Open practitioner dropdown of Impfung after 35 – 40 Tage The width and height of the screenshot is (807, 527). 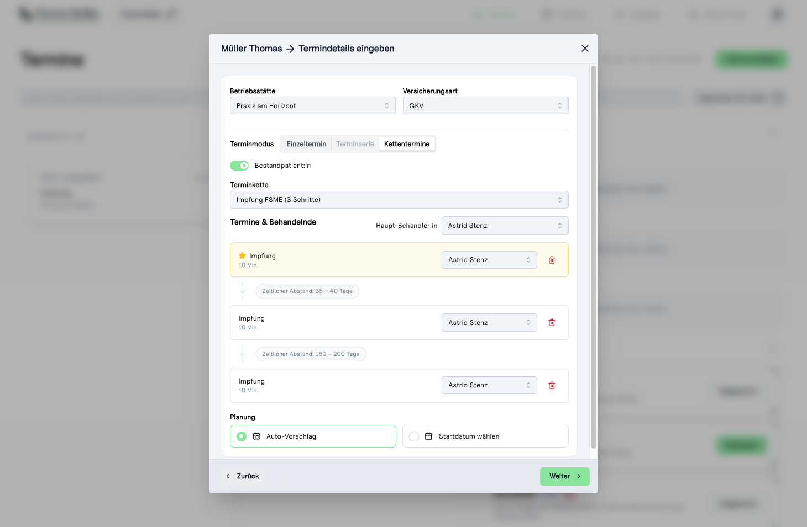pos(489,323)
